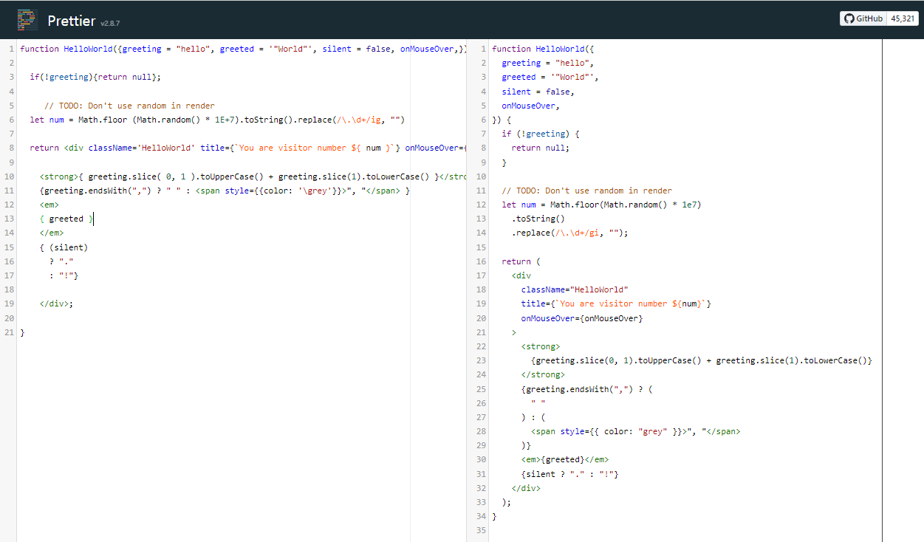Click output line 'onMouseOver={onMouseOver}'
Image resolution: width=924 pixels, height=542 pixels.
point(582,318)
